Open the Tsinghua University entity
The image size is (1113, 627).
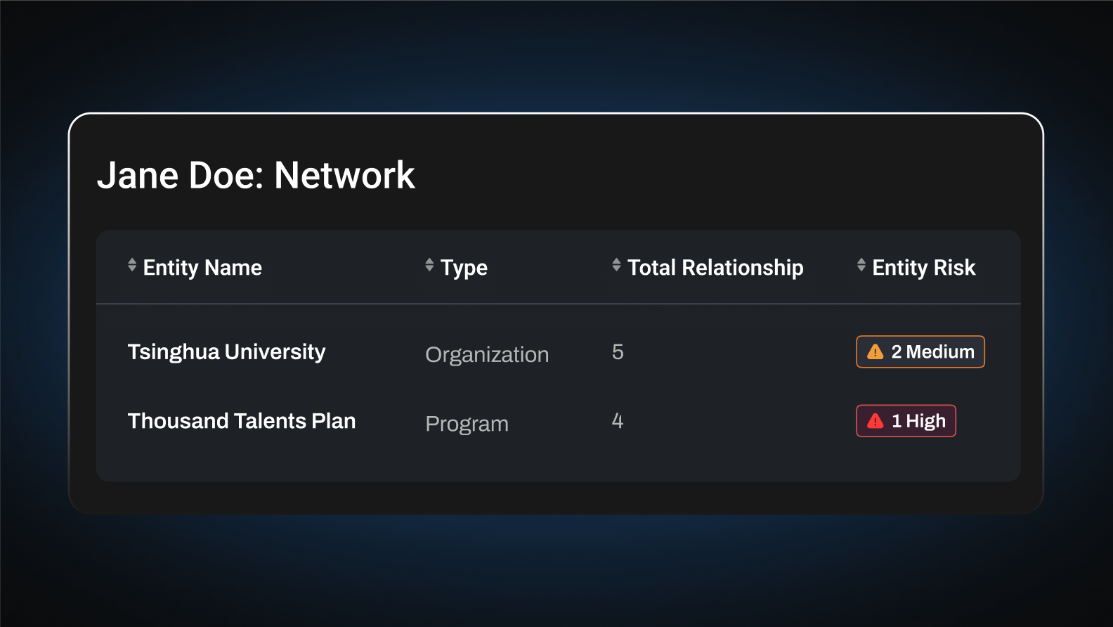(226, 352)
